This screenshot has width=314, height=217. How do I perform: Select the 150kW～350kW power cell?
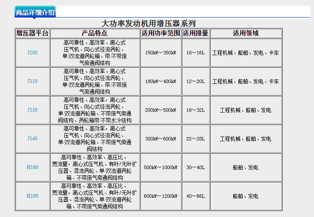pyautogui.click(x=161, y=53)
